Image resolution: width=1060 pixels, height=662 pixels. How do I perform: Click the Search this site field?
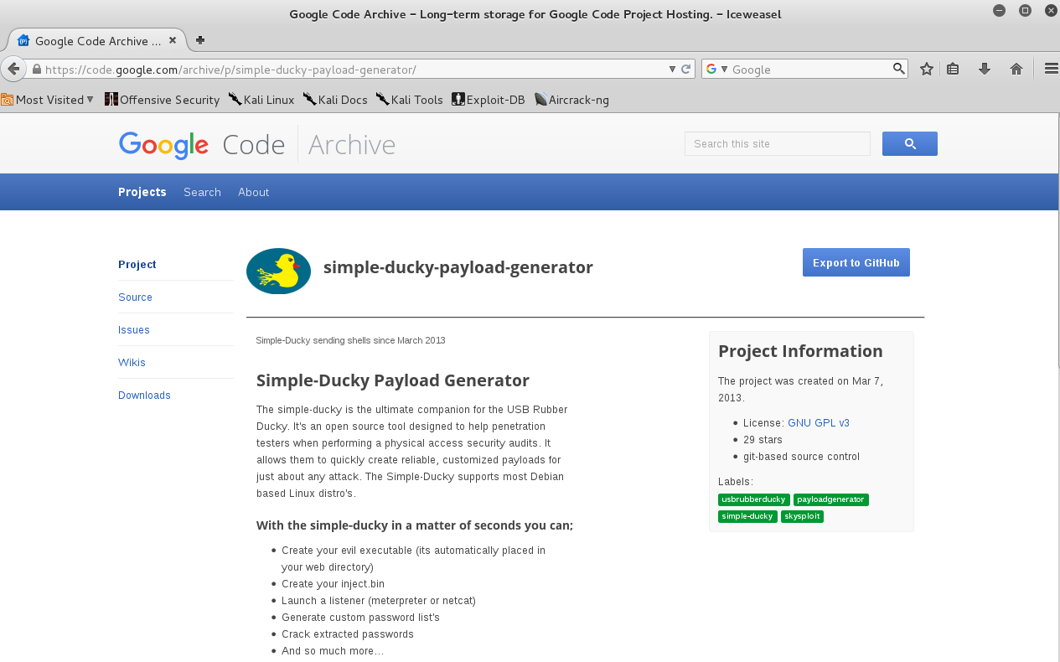click(x=778, y=144)
